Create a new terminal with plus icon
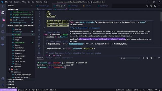The image size is (162, 91). [x=144, y=58]
